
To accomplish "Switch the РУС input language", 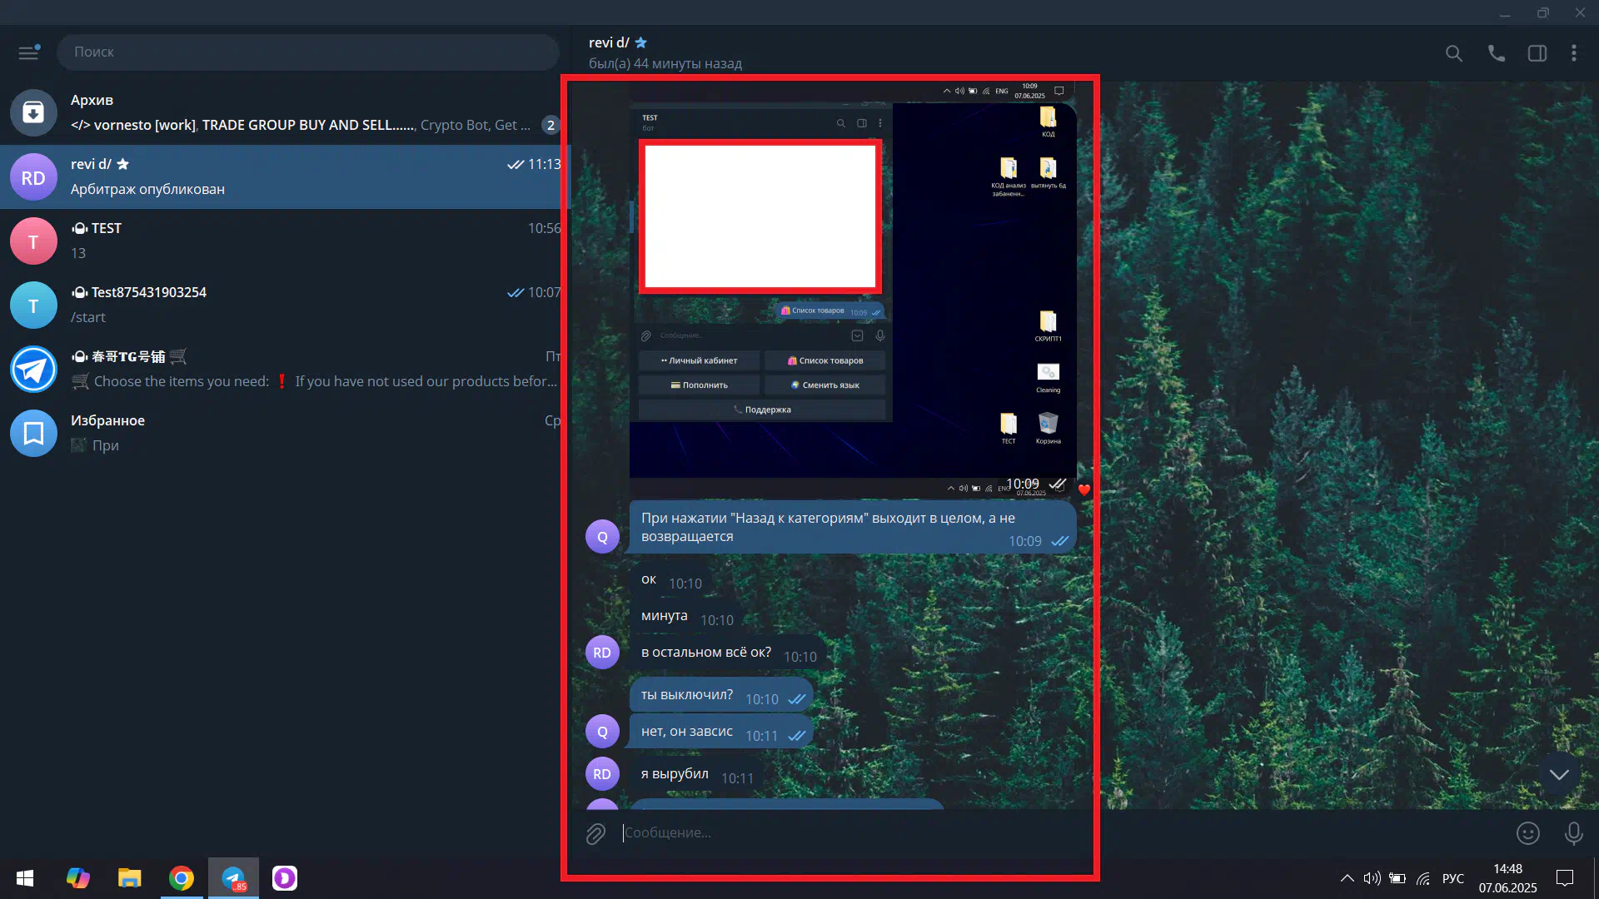I will [1453, 878].
